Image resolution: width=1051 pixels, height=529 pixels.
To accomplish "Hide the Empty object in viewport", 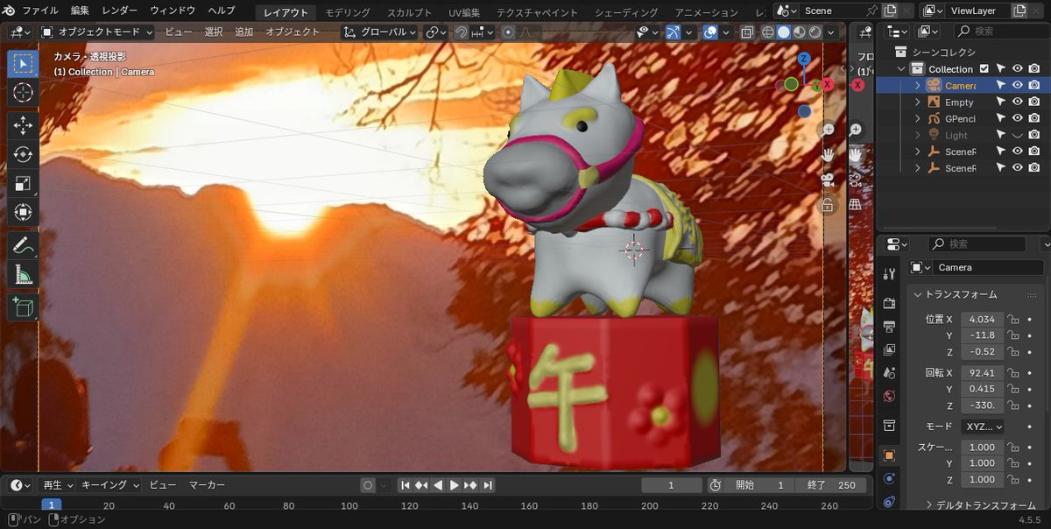I will coord(1018,102).
